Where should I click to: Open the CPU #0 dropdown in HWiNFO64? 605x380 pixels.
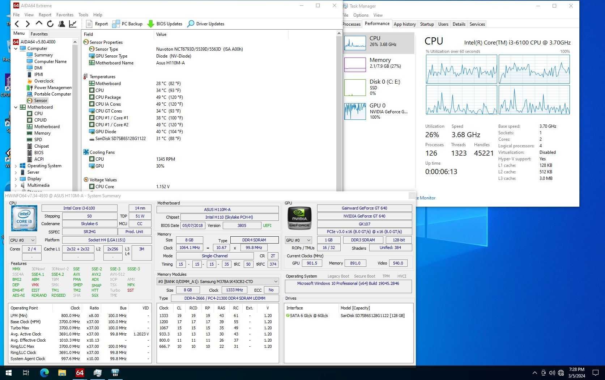tap(22, 240)
